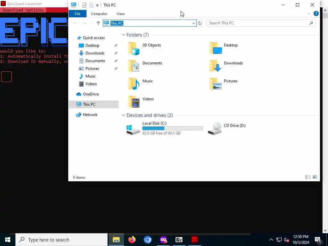Click the network tray icon
Image resolution: width=328 pixels, height=246 pixels.
tap(279, 240)
